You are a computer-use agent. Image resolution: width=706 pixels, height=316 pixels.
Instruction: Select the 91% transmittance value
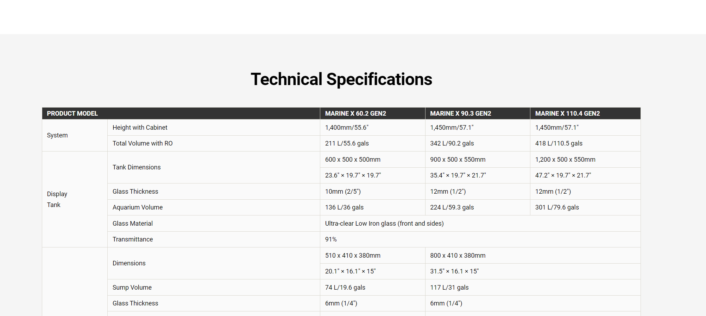coord(331,239)
